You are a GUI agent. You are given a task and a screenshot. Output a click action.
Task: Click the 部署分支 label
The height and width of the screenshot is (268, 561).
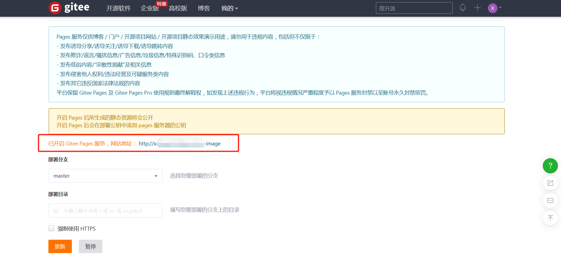58,160
